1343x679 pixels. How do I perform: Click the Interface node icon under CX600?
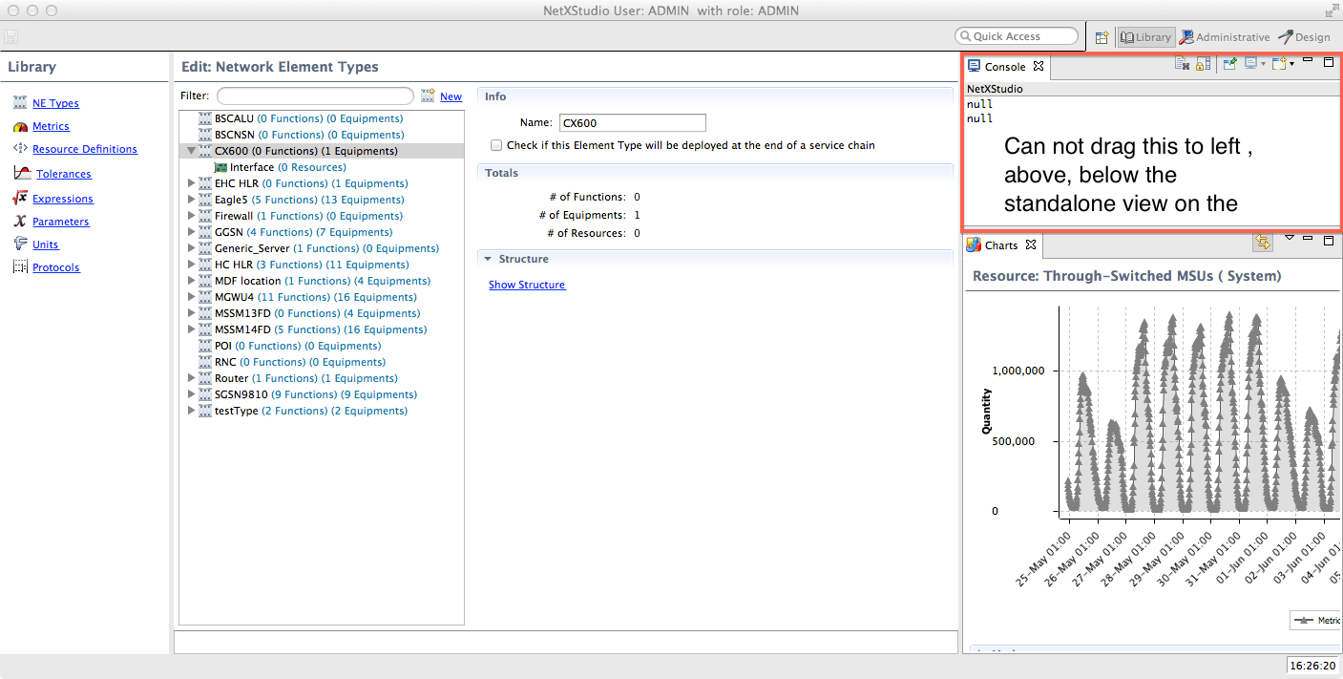(x=220, y=167)
